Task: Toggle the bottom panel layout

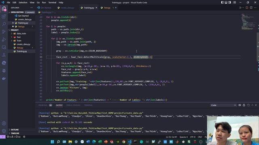Action: [x=226, y=2]
